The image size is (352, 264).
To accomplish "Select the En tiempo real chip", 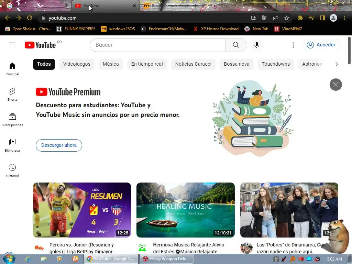I will 147,64.
